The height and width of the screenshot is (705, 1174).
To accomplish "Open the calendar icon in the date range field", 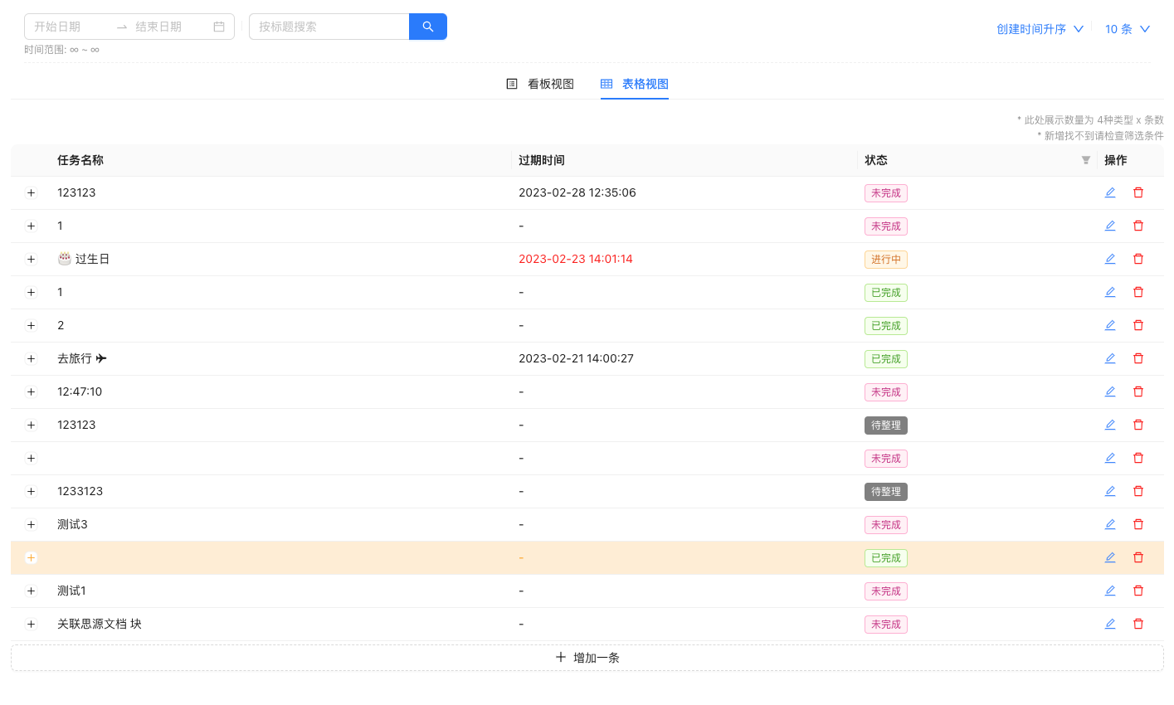I will click(x=219, y=26).
